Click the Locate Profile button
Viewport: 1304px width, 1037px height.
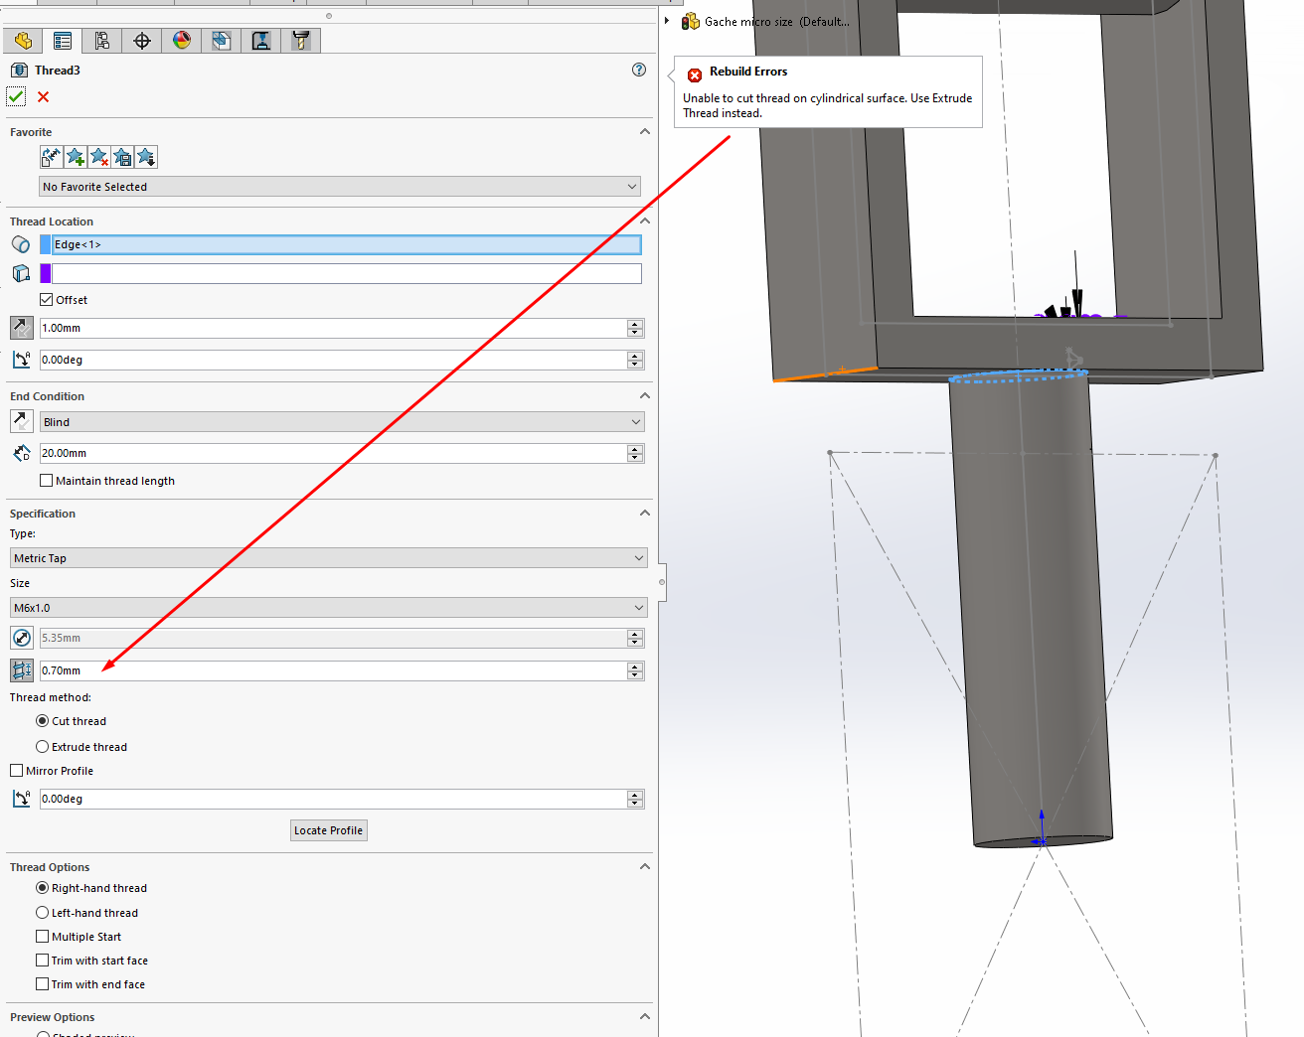tap(329, 830)
